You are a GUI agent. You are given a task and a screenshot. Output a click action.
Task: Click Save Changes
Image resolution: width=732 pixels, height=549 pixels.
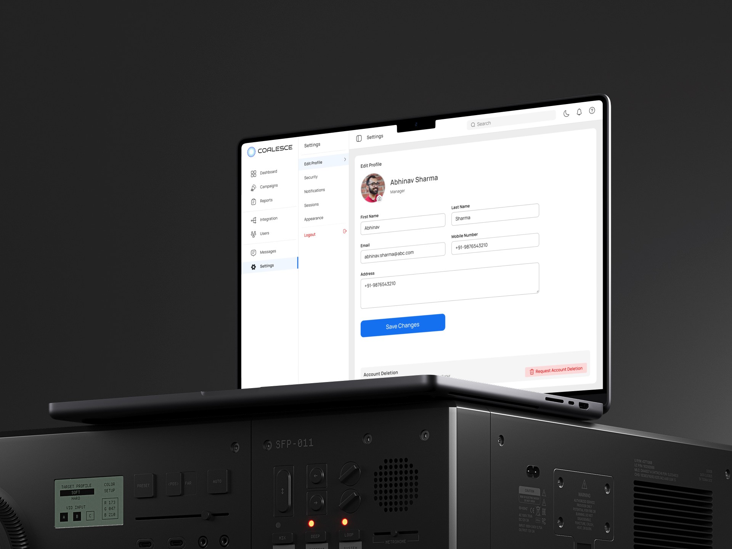tap(403, 325)
